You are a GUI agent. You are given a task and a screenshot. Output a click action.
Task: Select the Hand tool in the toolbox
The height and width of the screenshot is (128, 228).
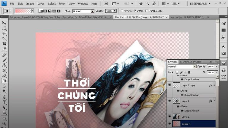tap(4, 119)
